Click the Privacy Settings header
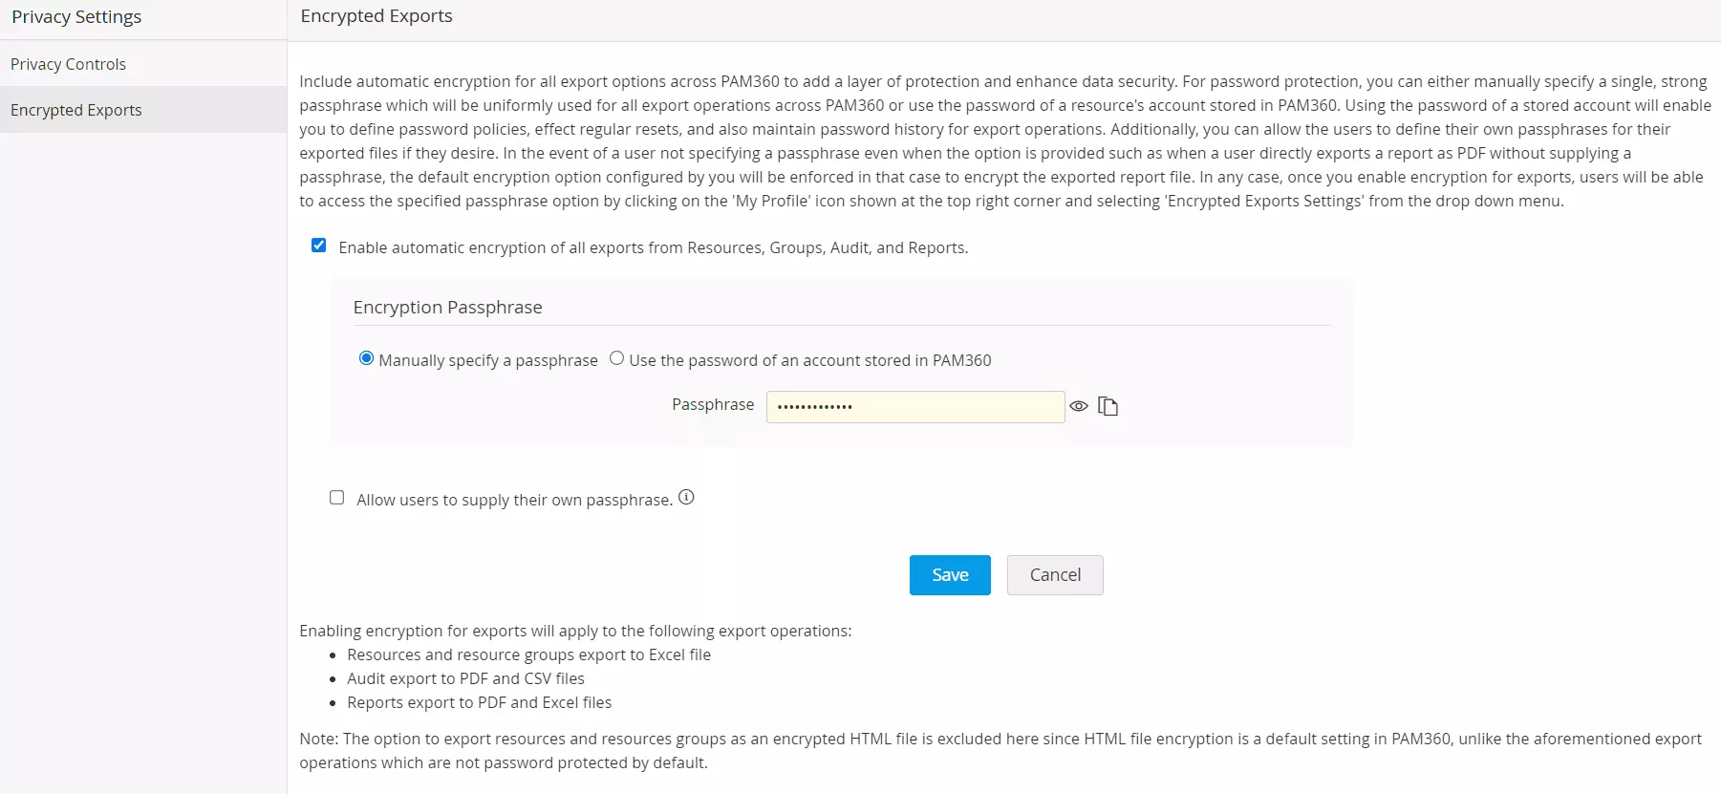 (76, 16)
